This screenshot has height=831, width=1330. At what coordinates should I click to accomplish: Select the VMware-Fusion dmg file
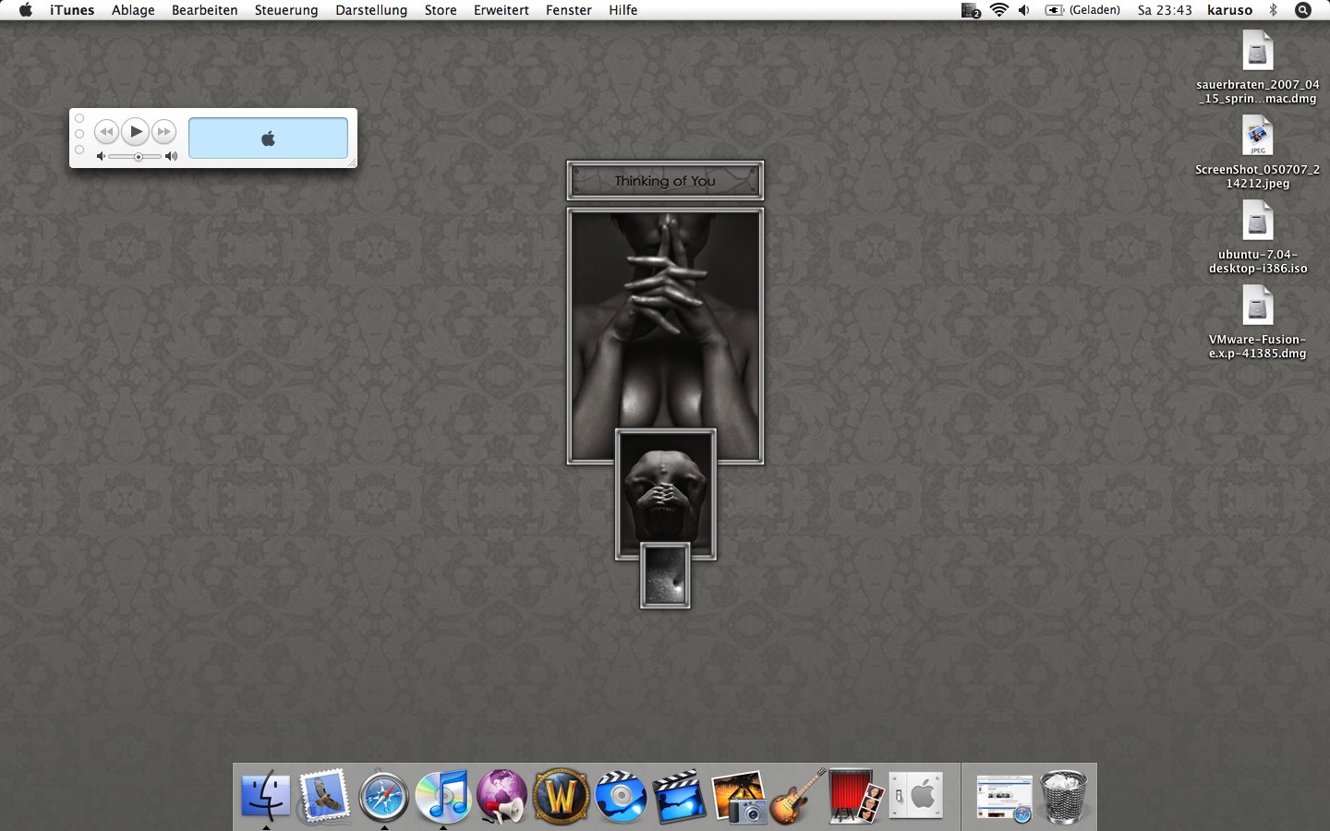pyautogui.click(x=1257, y=322)
